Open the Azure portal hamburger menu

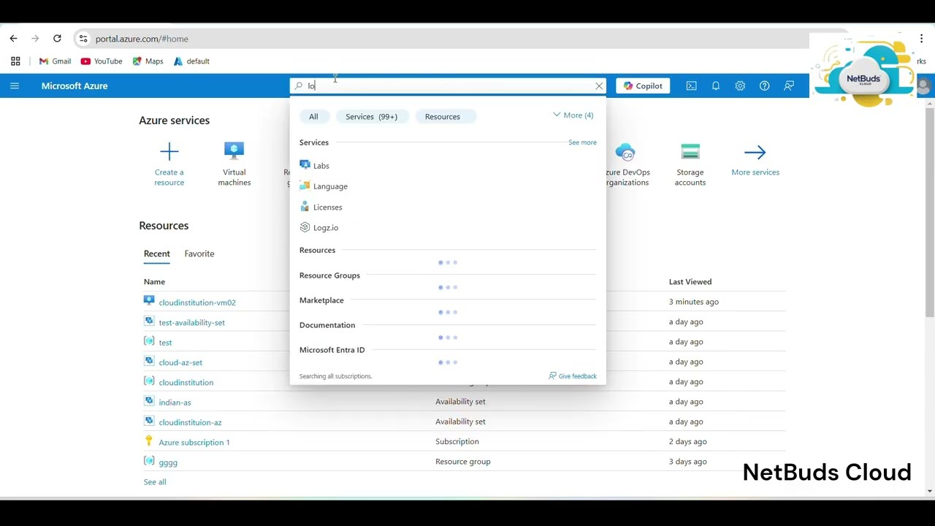pyautogui.click(x=15, y=85)
